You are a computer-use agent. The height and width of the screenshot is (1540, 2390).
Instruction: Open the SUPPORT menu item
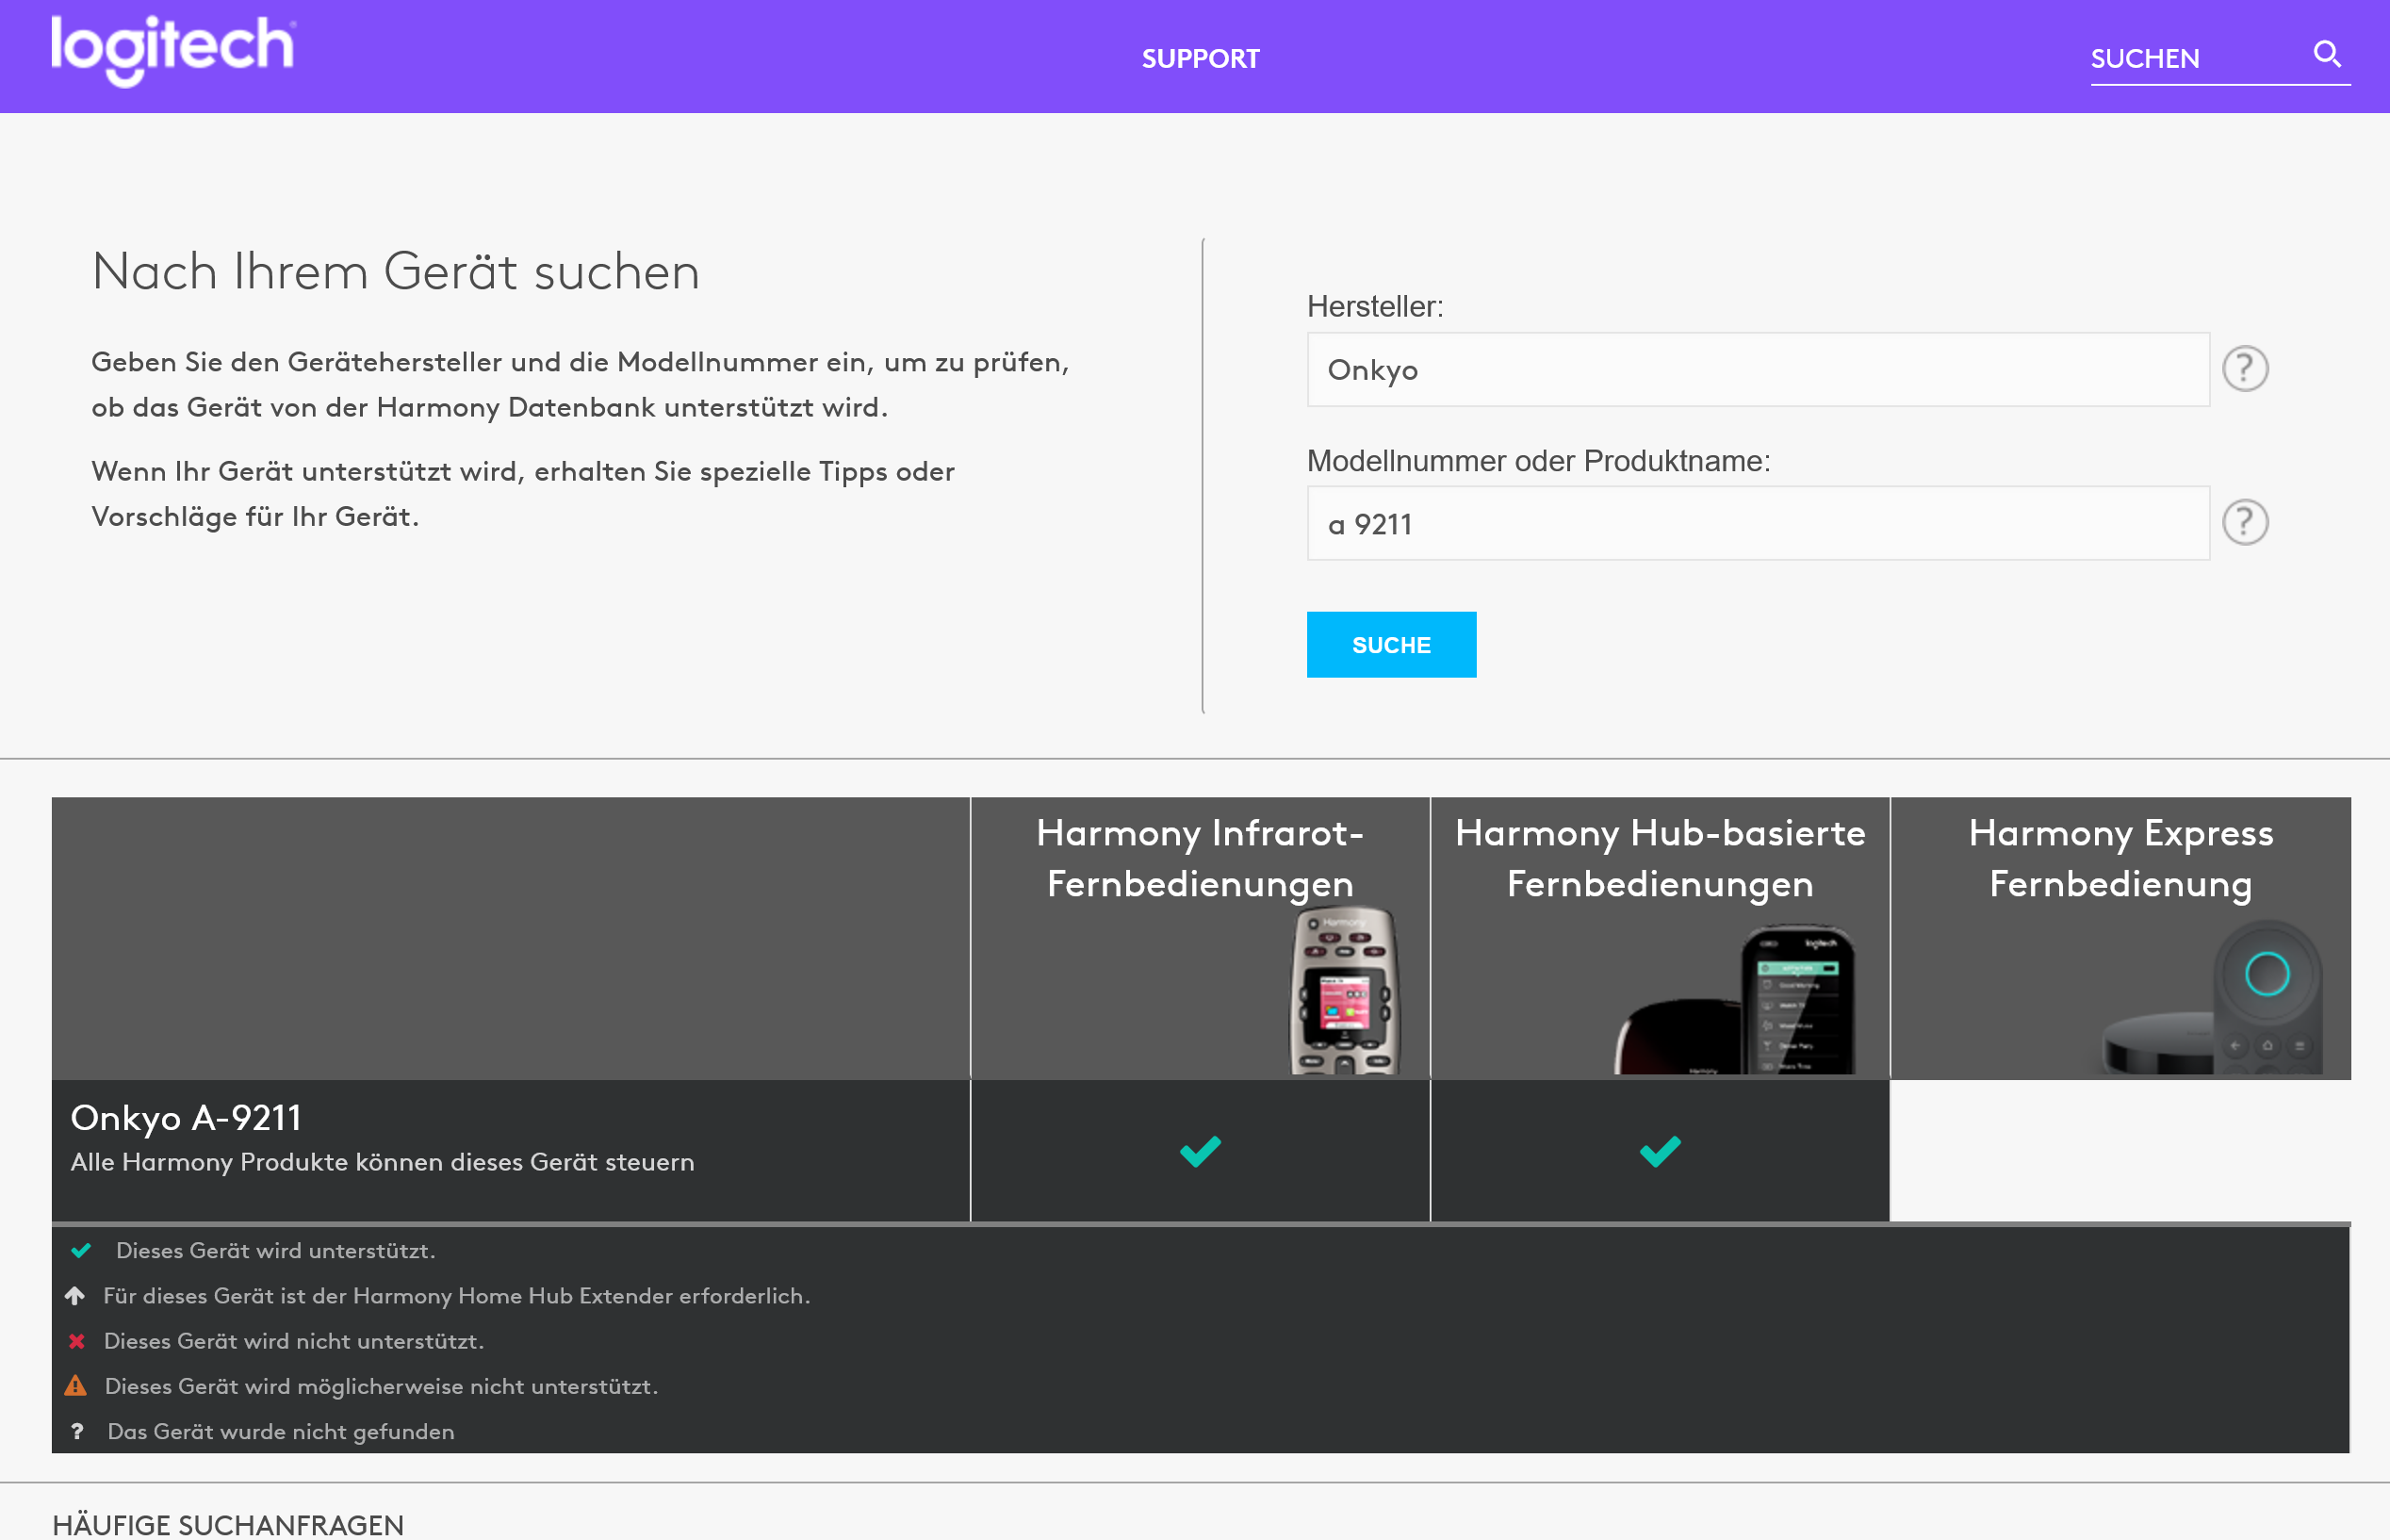[x=1200, y=59]
